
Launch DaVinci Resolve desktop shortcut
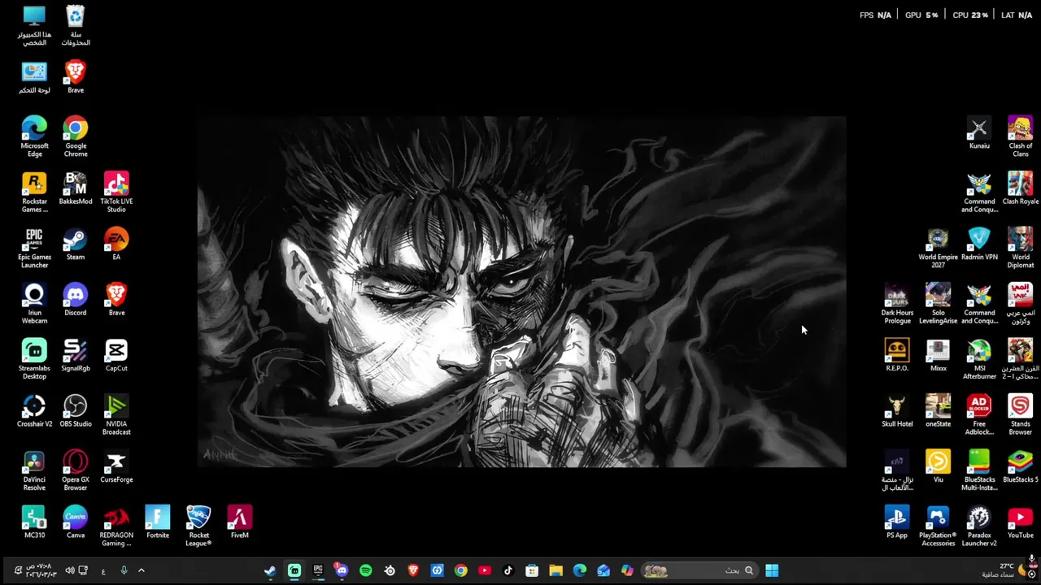click(x=34, y=470)
